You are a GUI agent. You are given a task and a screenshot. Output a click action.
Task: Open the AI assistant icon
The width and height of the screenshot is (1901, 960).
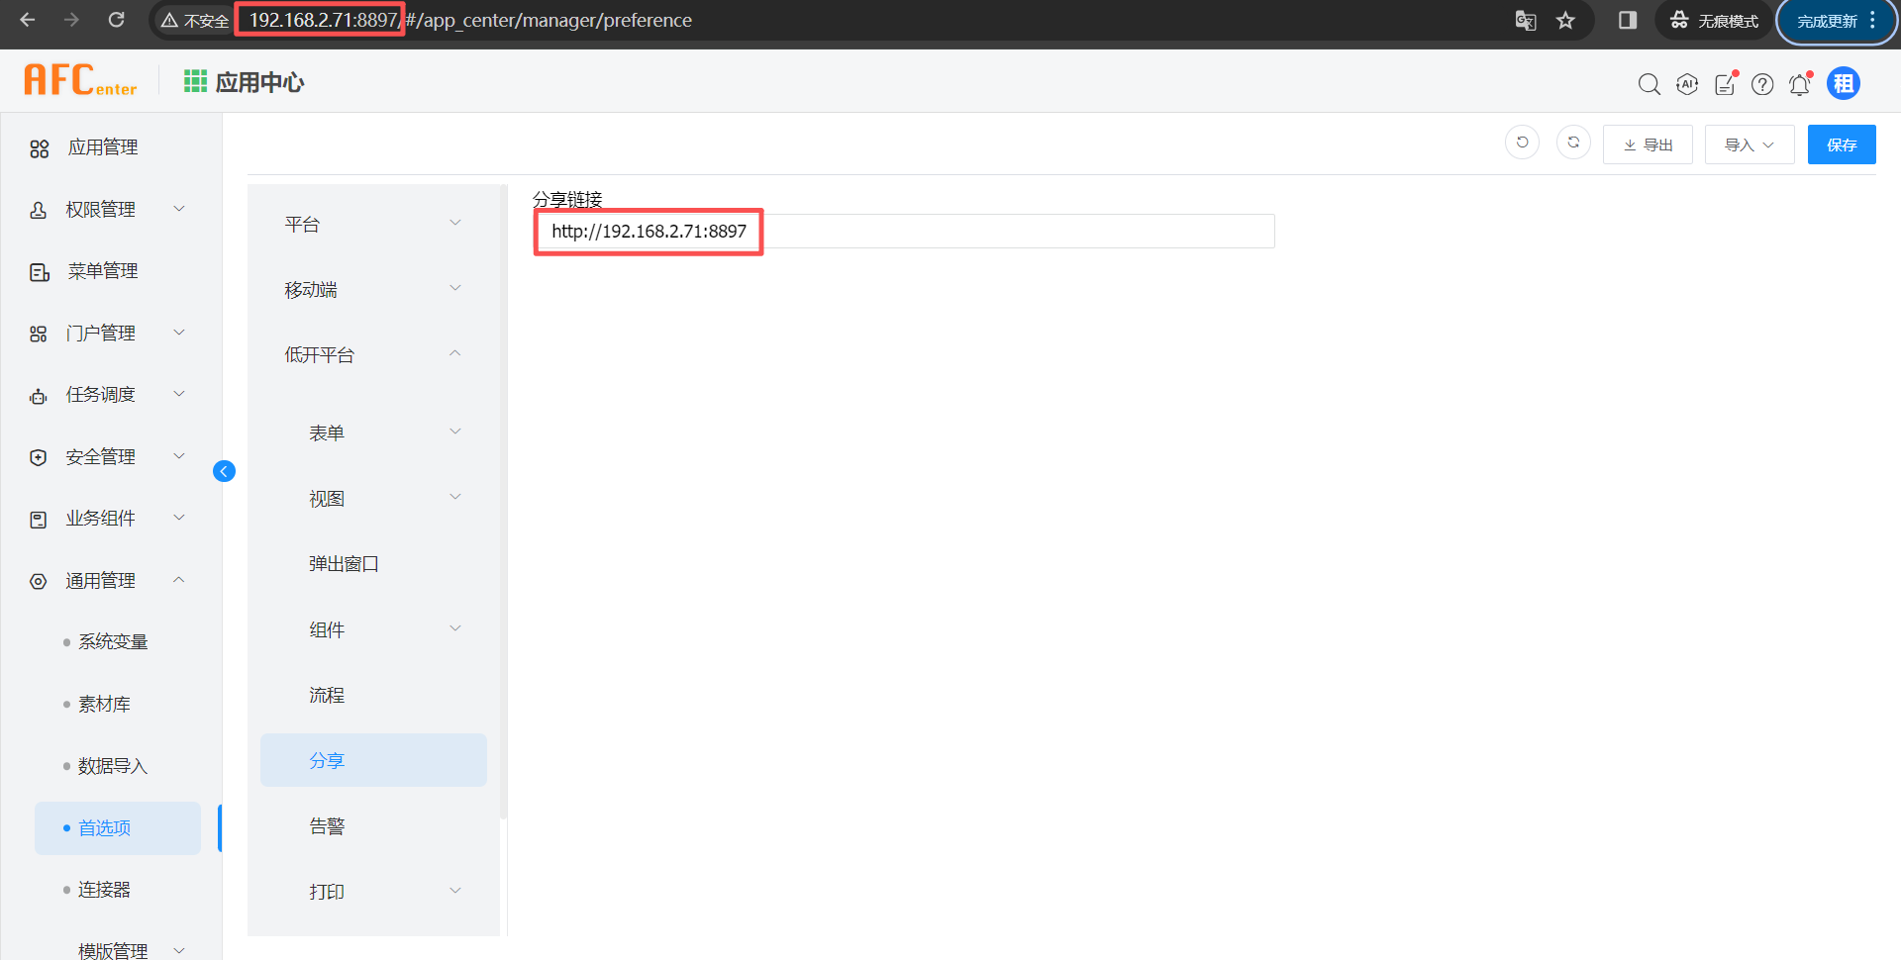1687,84
